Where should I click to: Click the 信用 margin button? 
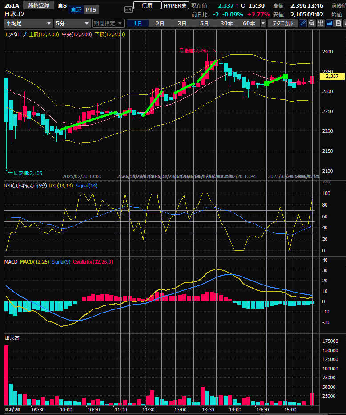point(146,5)
